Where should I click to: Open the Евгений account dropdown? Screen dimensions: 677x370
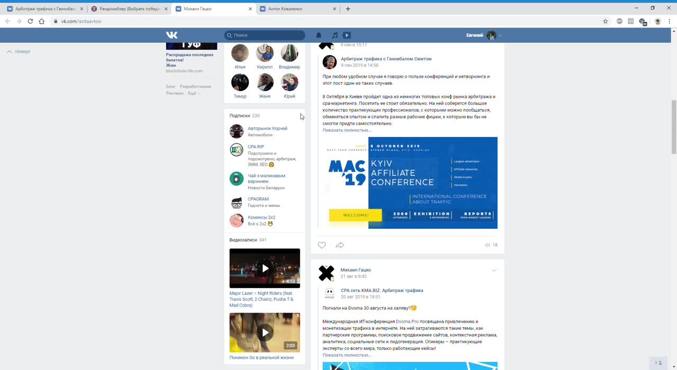pos(483,35)
